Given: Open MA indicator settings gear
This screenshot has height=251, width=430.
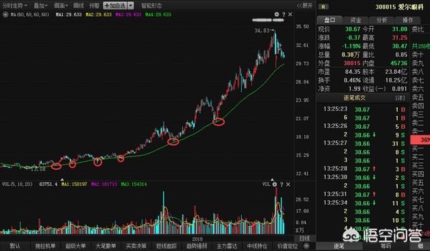Looking at the screenshot, I should click(277, 14).
